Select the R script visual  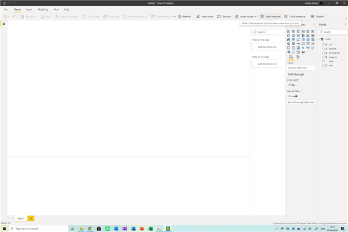(x=303, y=48)
